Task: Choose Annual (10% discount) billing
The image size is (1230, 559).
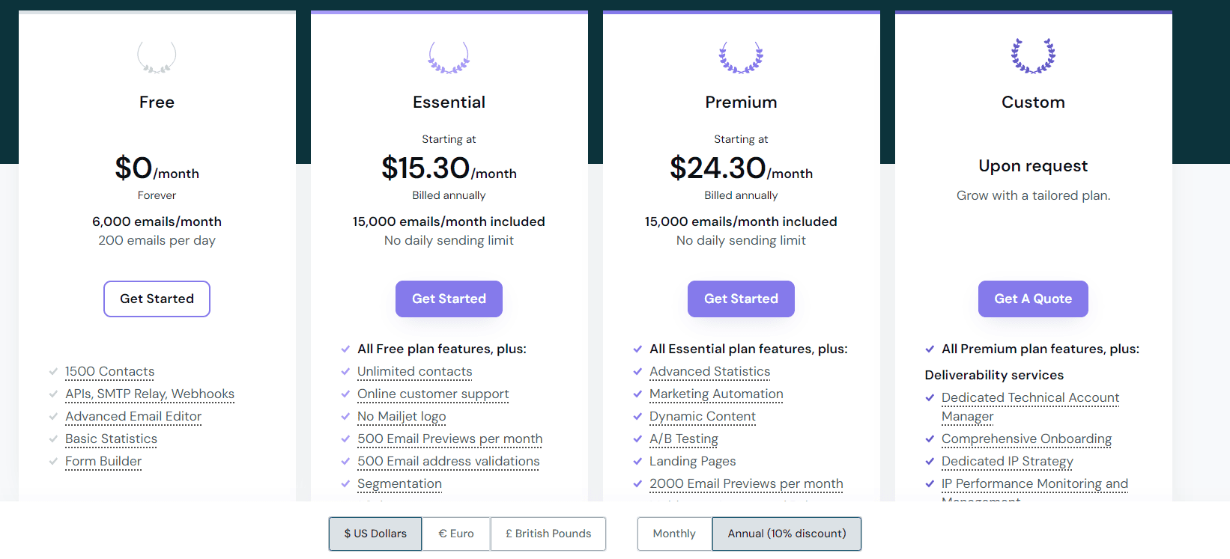Action: click(x=787, y=534)
